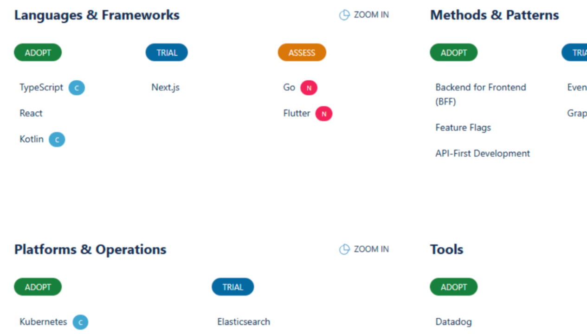
Task: Click the Platforms & Operations zoom pie icon
Action: pos(344,250)
